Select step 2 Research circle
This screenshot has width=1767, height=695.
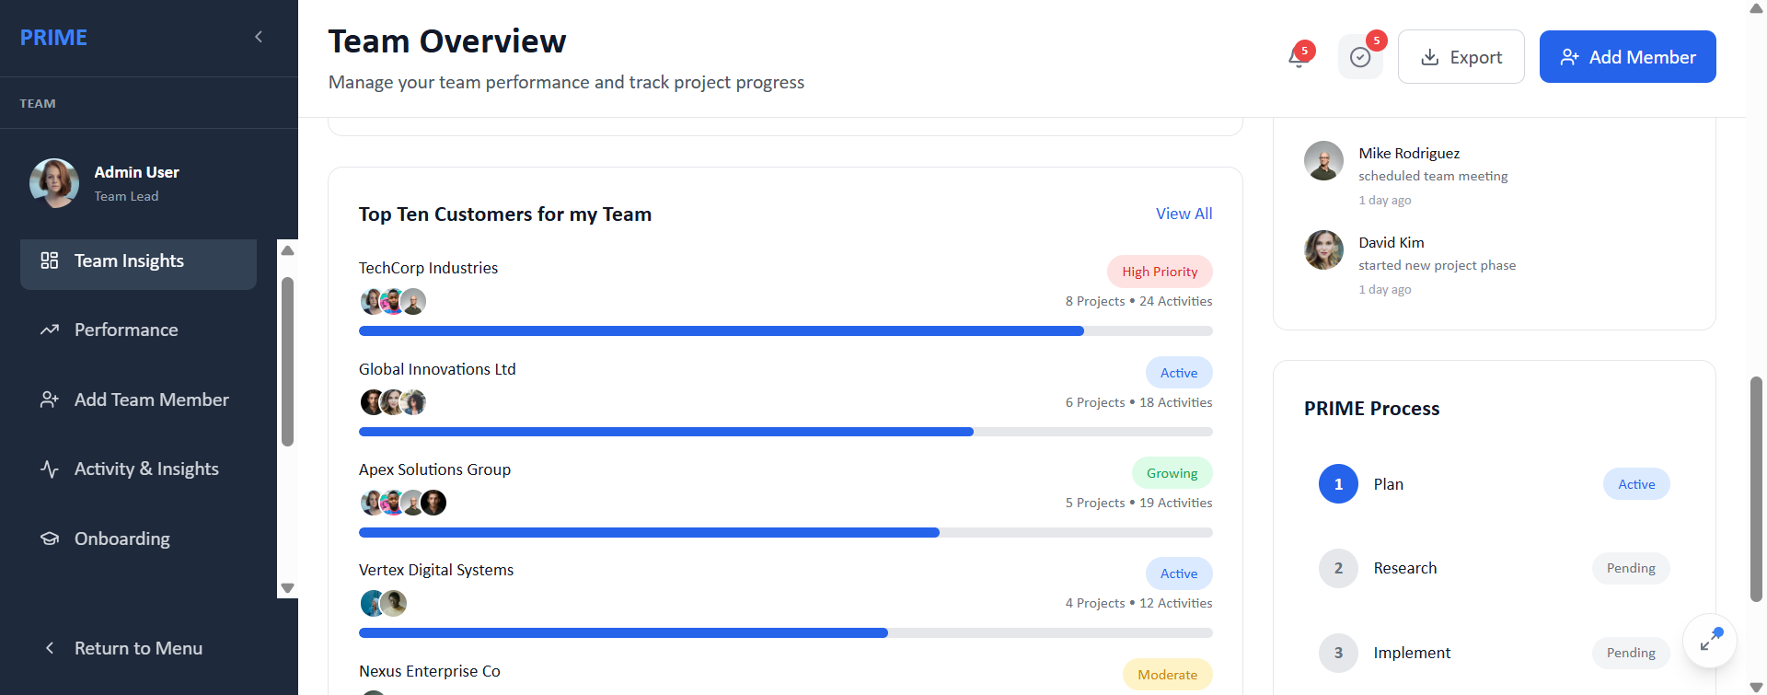pyautogui.click(x=1338, y=568)
